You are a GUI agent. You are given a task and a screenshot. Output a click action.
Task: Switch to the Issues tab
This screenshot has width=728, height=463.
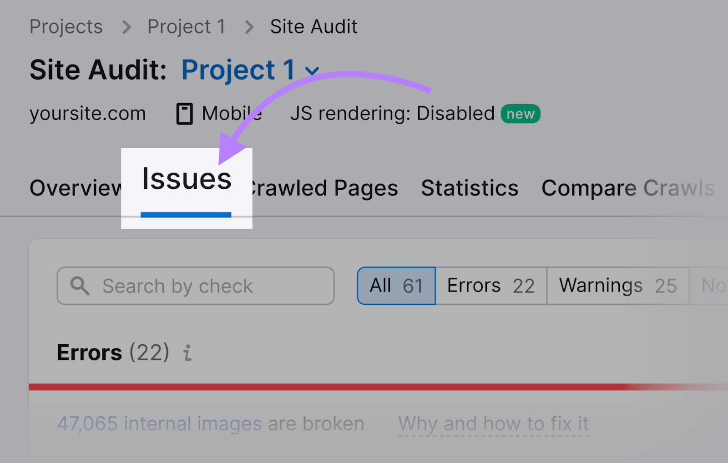186,180
